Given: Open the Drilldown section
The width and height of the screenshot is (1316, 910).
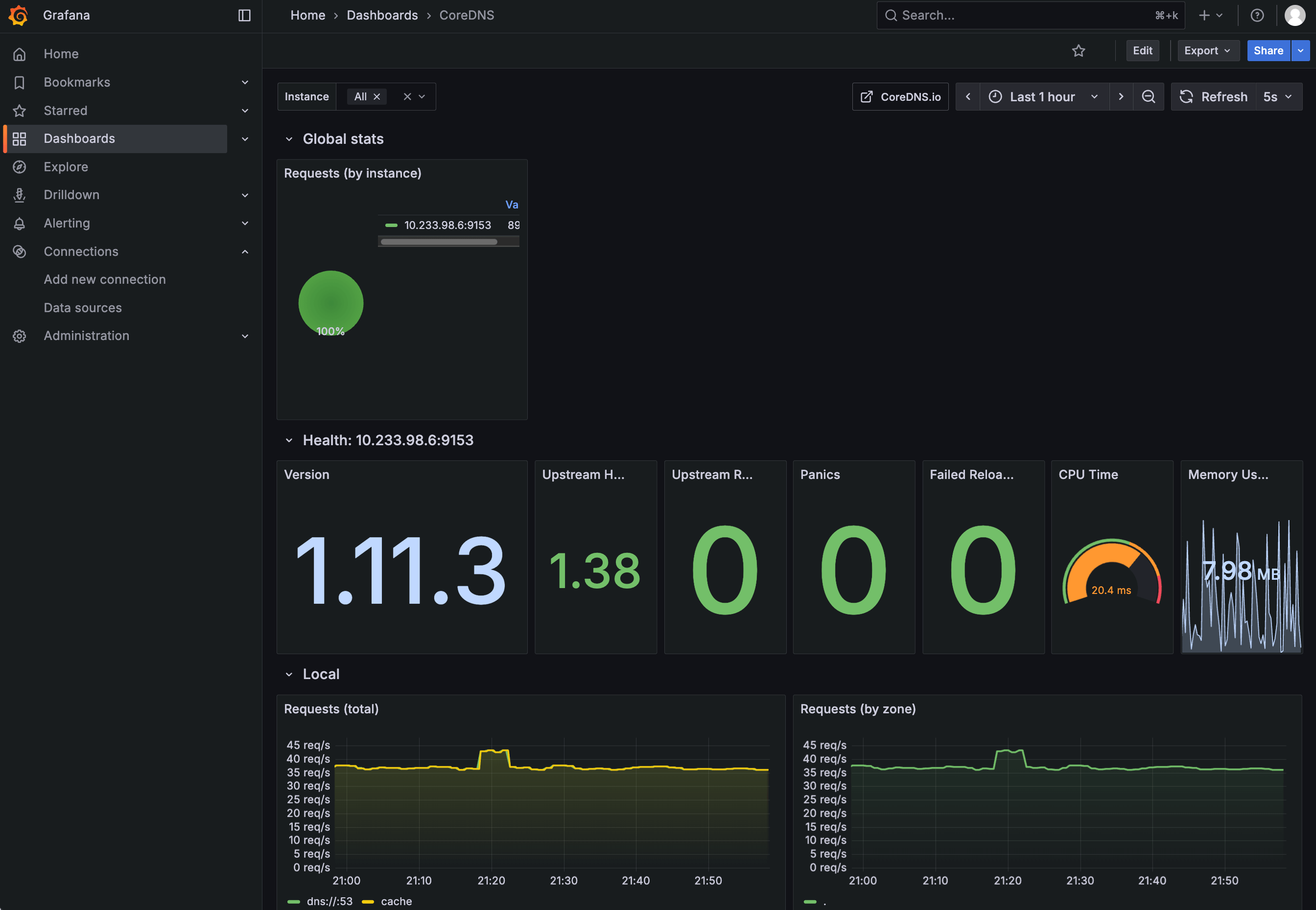Looking at the screenshot, I should coord(71,194).
